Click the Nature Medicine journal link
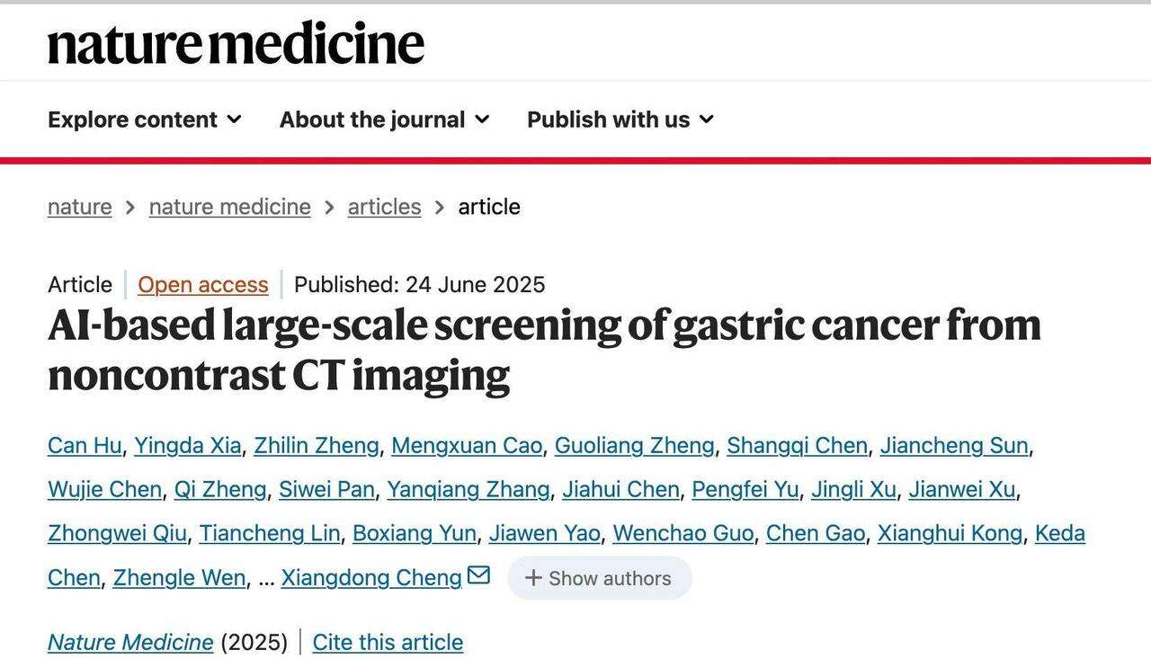 tap(130, 642)
